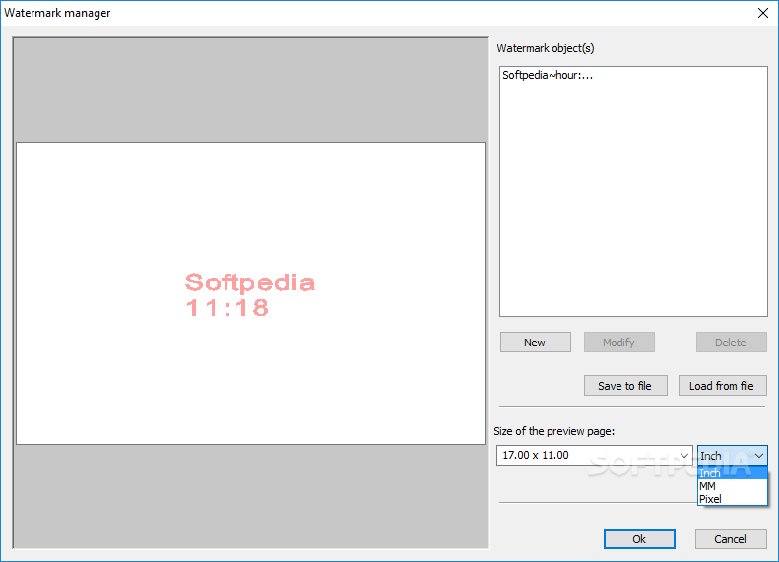Viewport: 779px width, 562px height.
Task: Click the grayed Delete button
Action: coord(731,343)
